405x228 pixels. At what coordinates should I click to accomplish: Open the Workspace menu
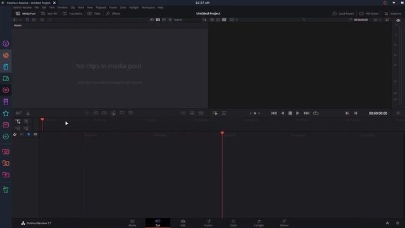pos(148,8)
